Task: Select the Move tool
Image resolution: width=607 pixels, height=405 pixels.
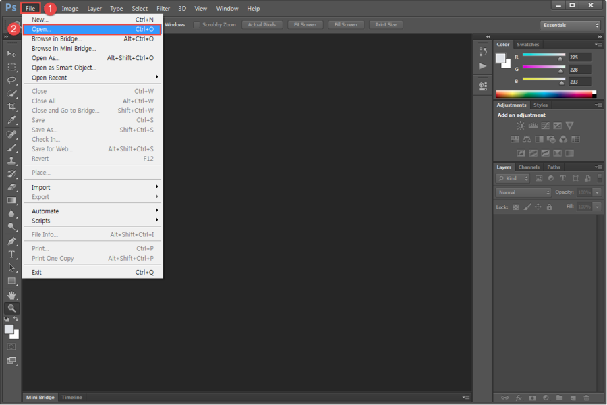Action: (x=11, y=54)
